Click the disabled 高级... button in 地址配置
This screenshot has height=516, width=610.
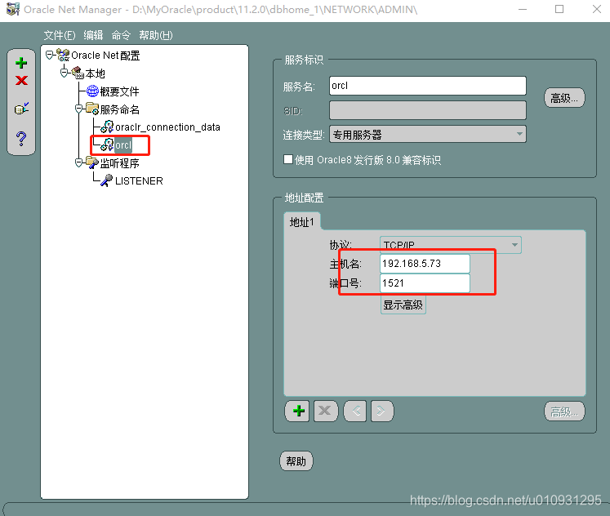564,411
